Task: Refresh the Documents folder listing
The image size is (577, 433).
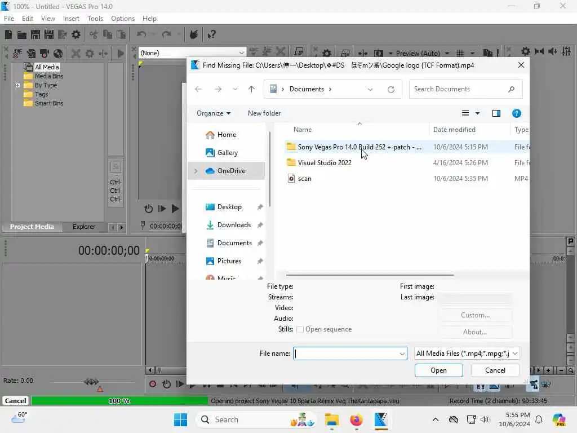Action: tap(391, 90)
